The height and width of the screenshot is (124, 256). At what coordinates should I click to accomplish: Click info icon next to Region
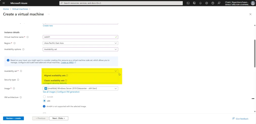pos(14,43)
